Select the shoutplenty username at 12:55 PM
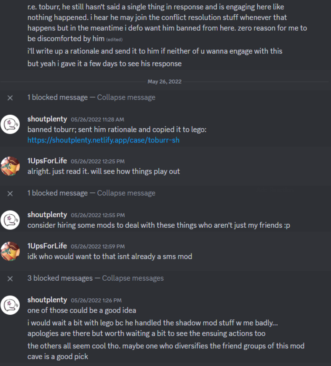Image resolution: width=331 pixels, height=366 pixels. (x=47, y=215)
